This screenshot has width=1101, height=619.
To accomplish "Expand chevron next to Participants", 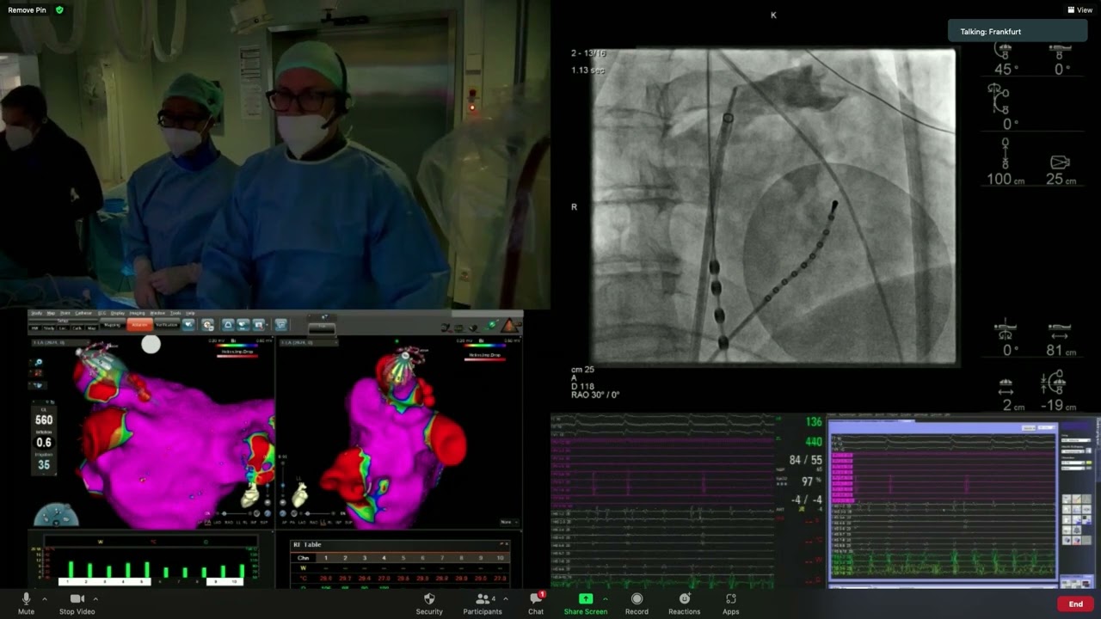I will (x=505, y=598).
